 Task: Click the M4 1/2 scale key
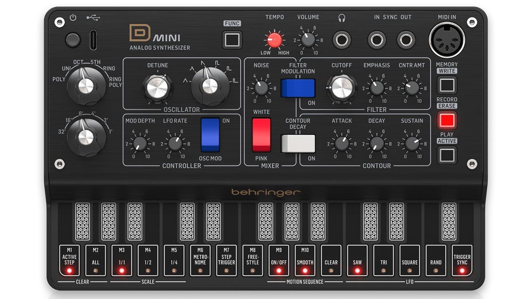click(148, 260)
